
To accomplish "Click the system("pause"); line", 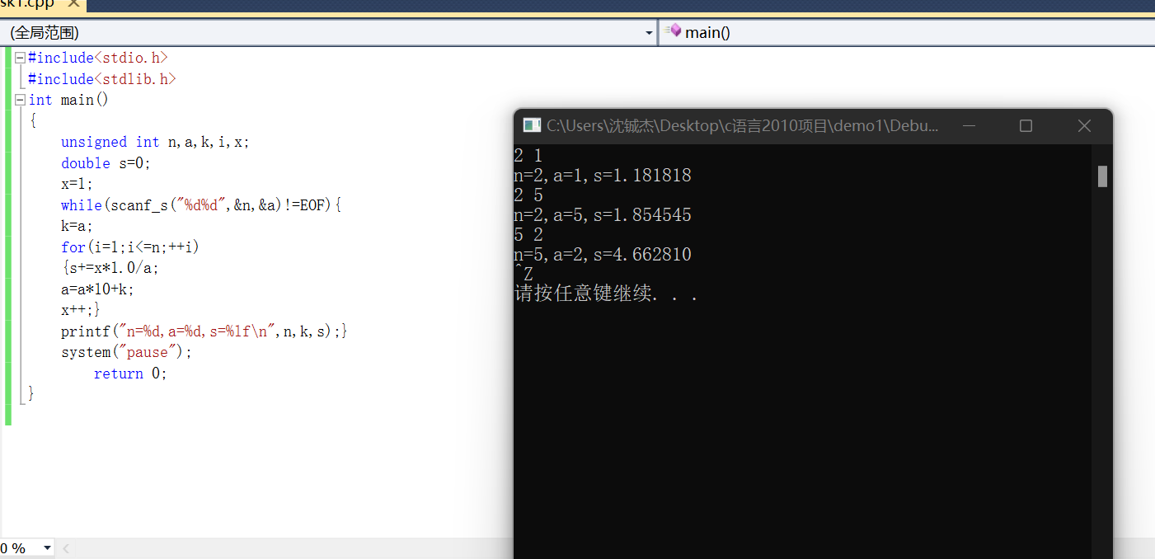I will pos(126,352).
